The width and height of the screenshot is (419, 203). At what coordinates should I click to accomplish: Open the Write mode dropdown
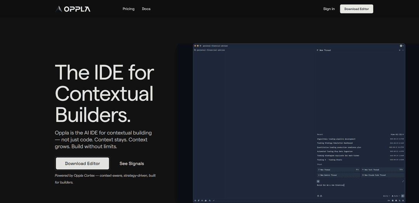386,196
